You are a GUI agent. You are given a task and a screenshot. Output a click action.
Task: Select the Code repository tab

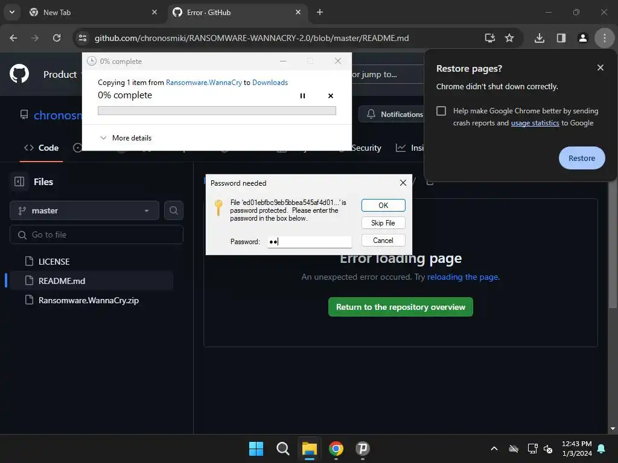[42, 148]
